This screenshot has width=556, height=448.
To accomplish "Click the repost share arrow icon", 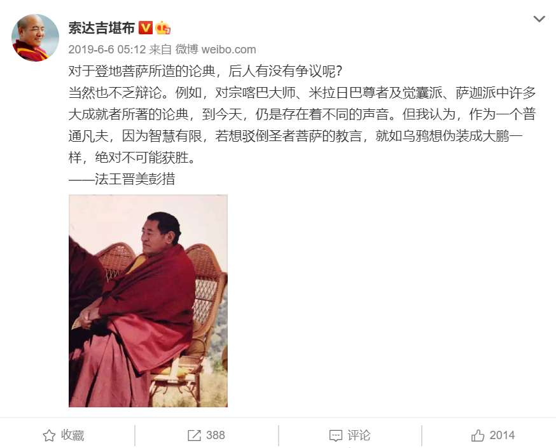I will pos(194,435).
